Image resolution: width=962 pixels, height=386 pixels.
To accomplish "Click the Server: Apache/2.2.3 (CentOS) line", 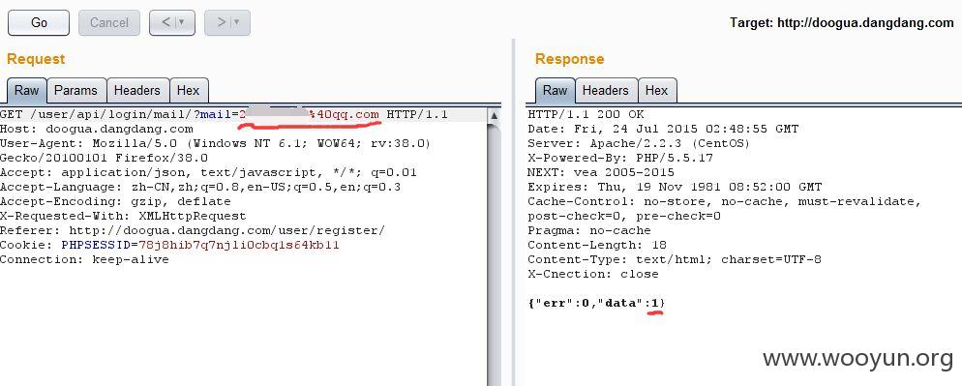I will (639, 143).
